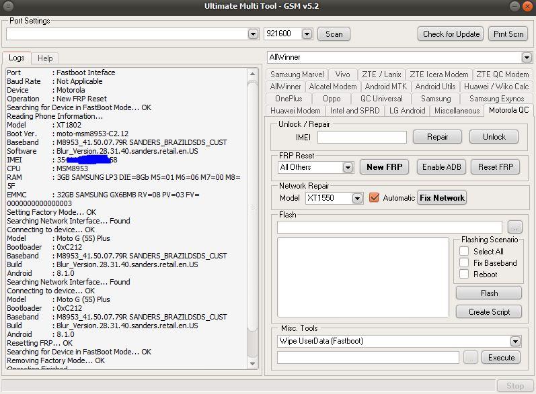
Task: Click Check for Update button
Action: coord(451,34)
